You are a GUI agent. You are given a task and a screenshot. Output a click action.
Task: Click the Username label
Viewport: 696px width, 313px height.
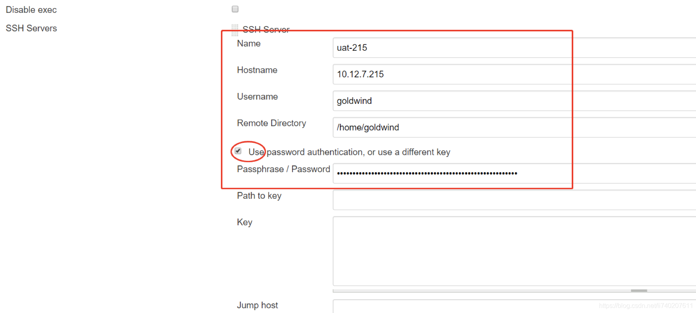[257, 97]
